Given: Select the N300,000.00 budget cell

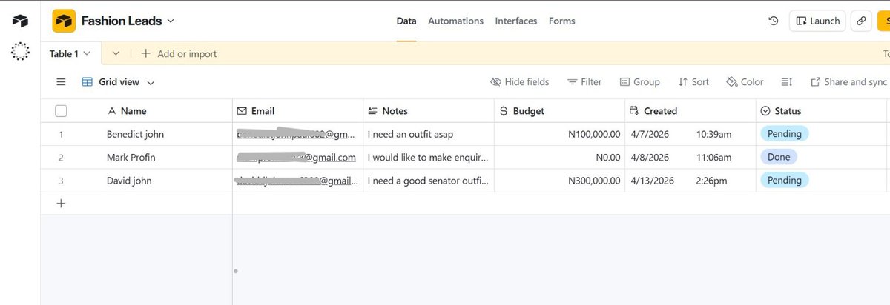Looking at the screenshot, I should pyautogui.click(x=559, y=180).
